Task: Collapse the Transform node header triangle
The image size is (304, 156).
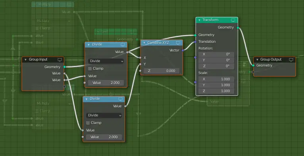Action: [x=199, y=20]
